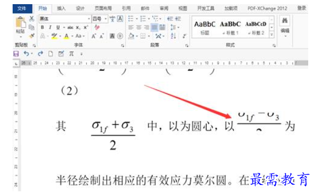Insert equation with the pi icon
Image resolution: width=314 pixels, height=196 pixels.
click(72, 53)
